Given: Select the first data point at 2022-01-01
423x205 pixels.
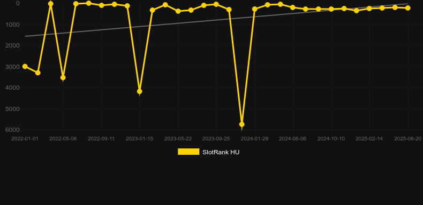Looking at the screenshot, I should pos(25,66).
